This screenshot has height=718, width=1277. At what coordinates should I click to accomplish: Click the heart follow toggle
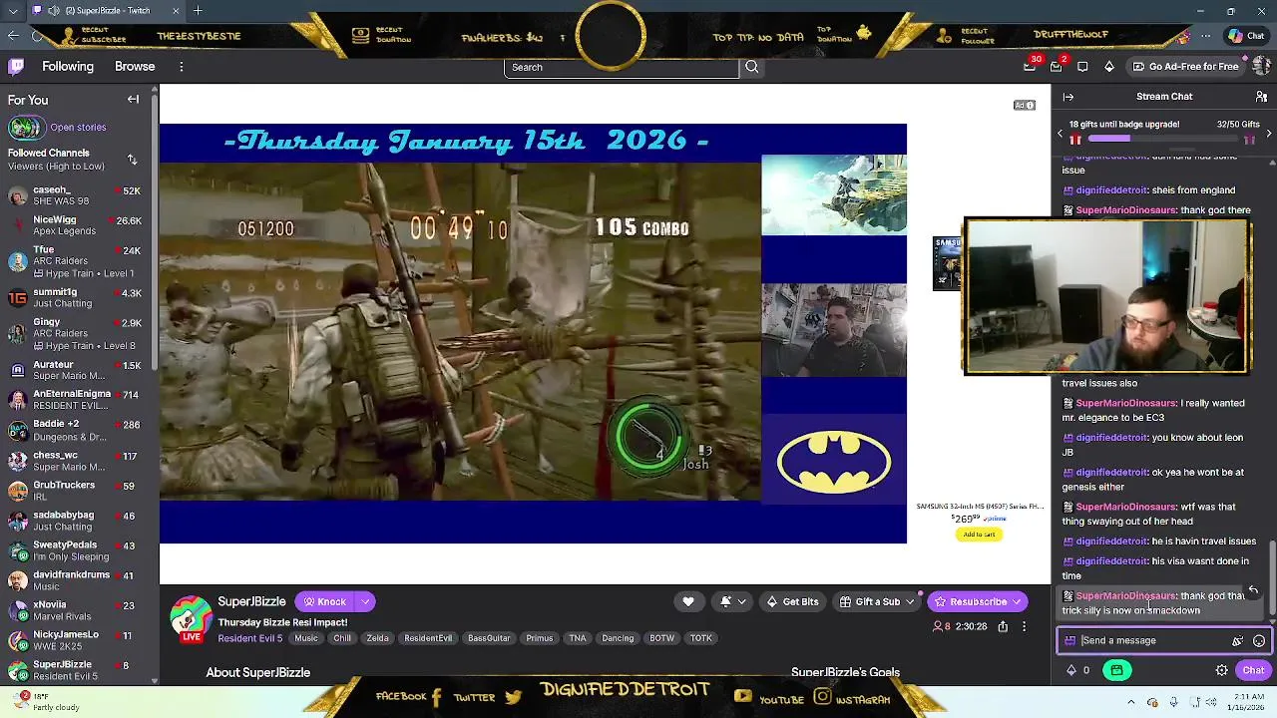pos(687,601)
